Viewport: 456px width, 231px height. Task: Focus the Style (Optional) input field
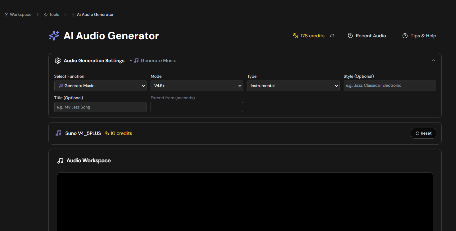390,85
